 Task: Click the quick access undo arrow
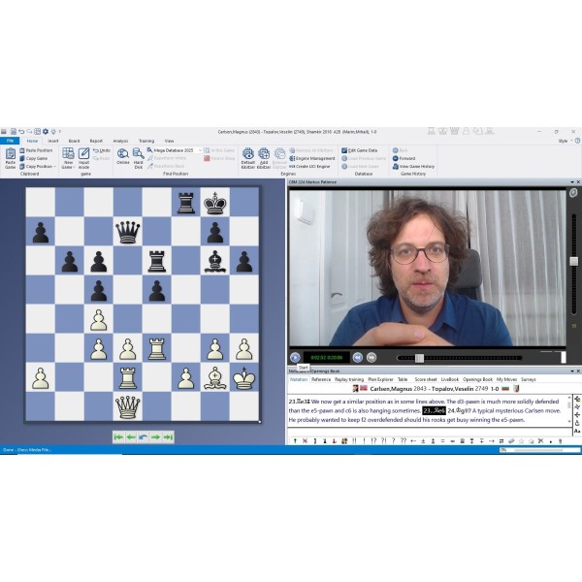pyautogui.click(x=21, y=131)
